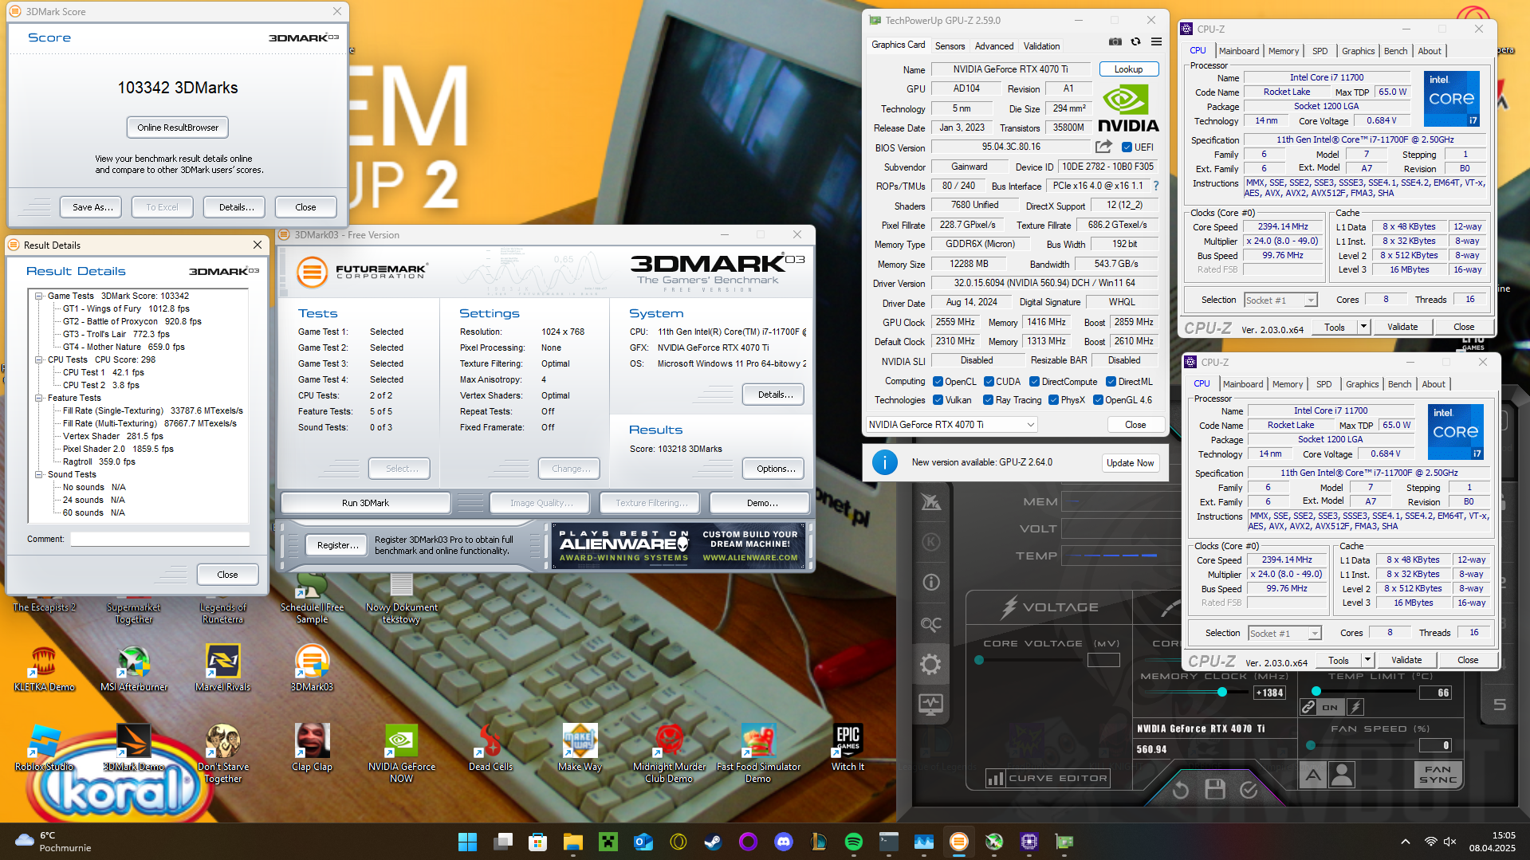Switch to Sensors tab in GPU-Z
The width and height of the screenshot is (1530, 860).
950,46
